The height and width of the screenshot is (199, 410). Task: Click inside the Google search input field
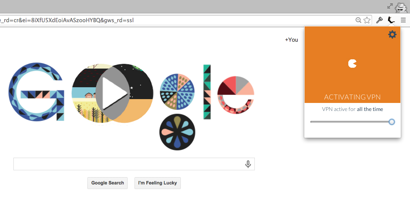click(134, 164)
